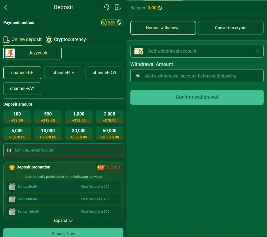This screenshot has width=267, height=237.
Task: Click the Deposit promotion gift icon
Action: tap(12, 167)
